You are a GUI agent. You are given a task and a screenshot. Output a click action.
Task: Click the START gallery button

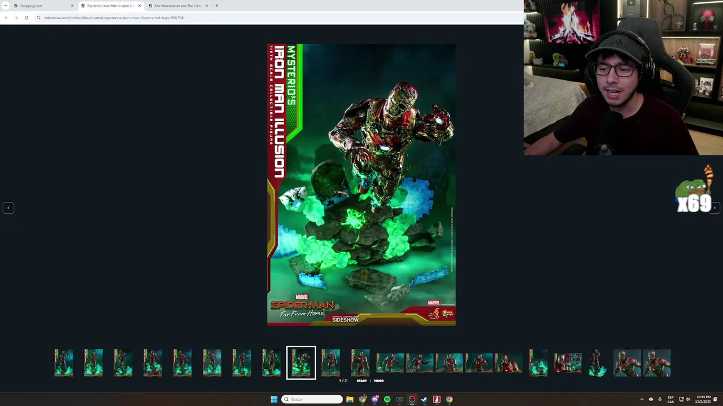(361, 381)
